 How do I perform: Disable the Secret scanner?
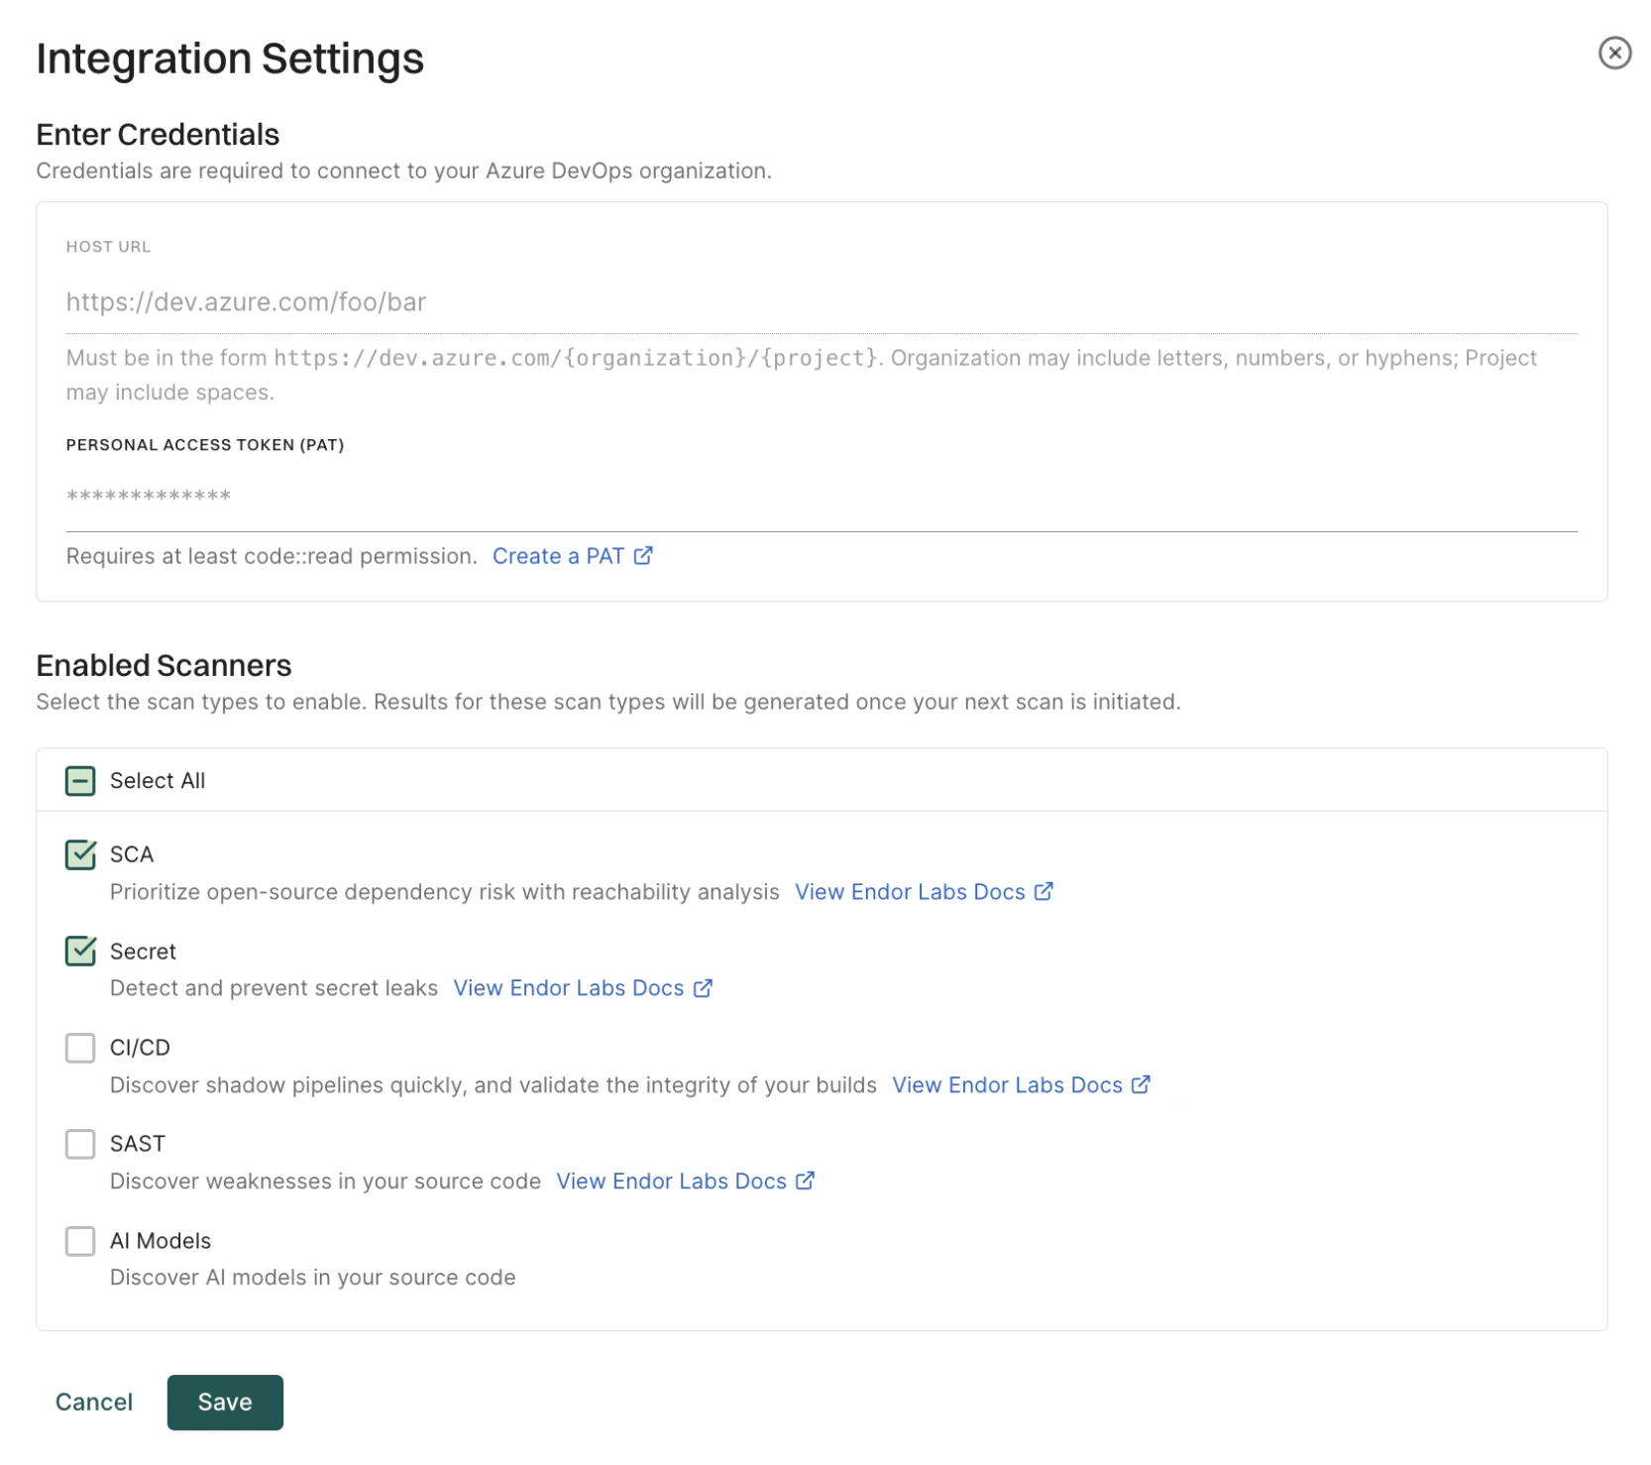click(80, 951)
